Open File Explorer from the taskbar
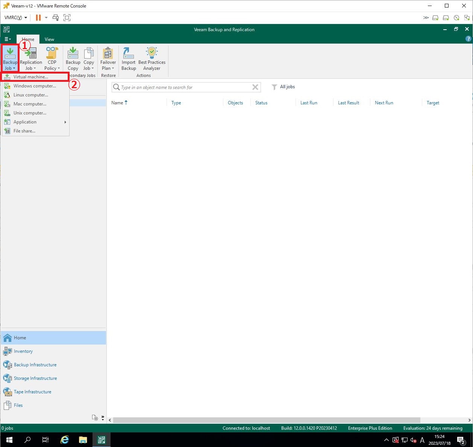The height and width of the screenshot is (447, 473). [x=83, y=440]
